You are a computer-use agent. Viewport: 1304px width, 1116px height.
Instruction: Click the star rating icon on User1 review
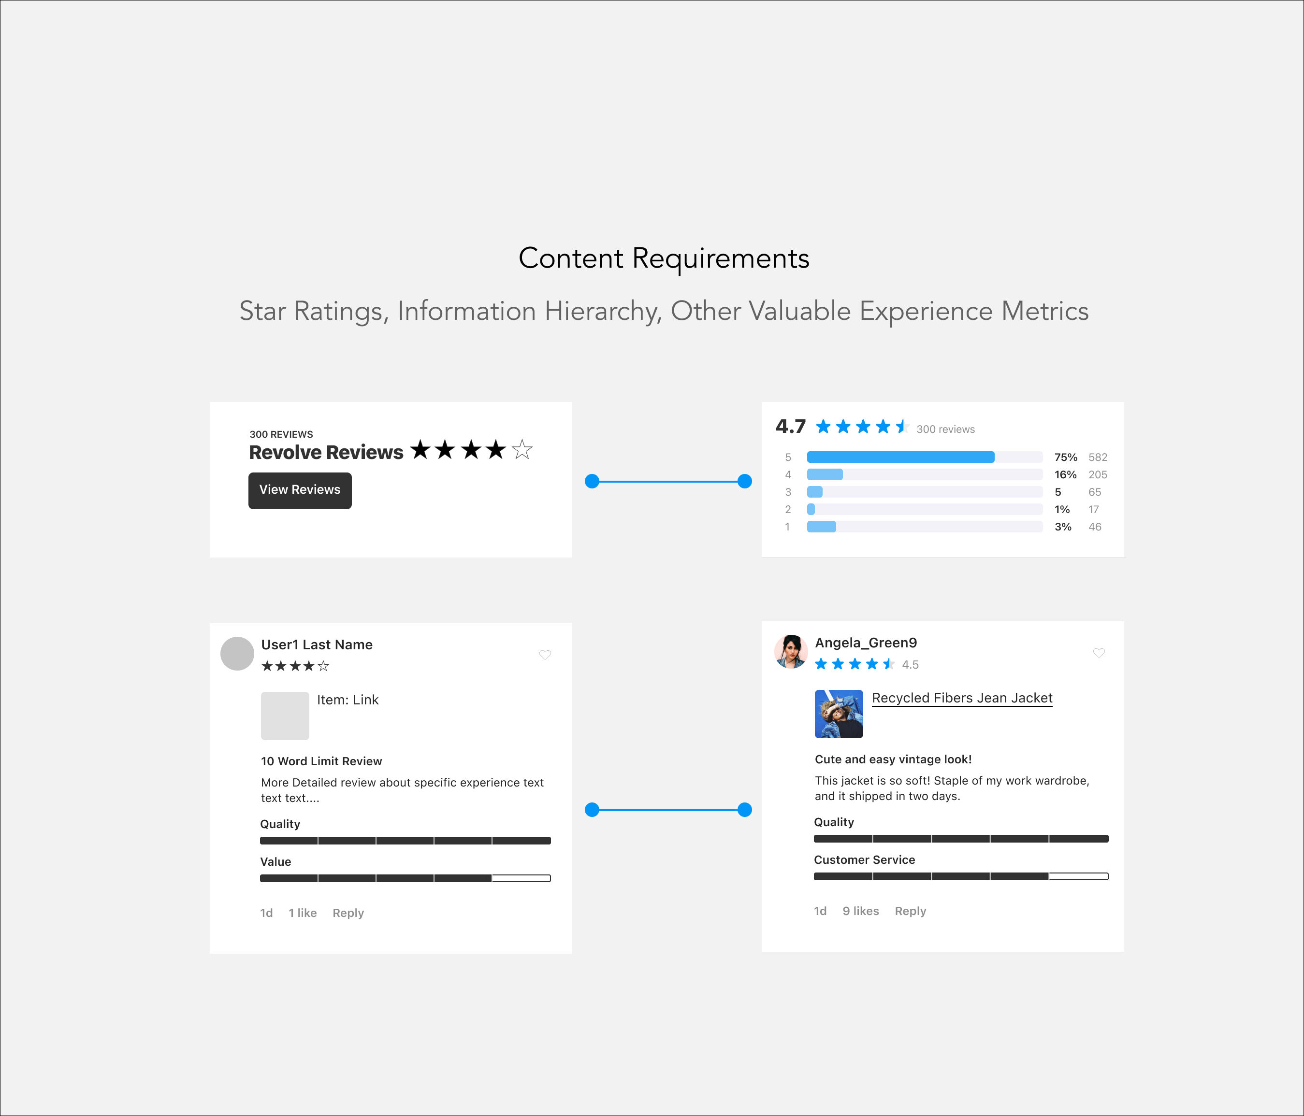(x=292, y=665)
